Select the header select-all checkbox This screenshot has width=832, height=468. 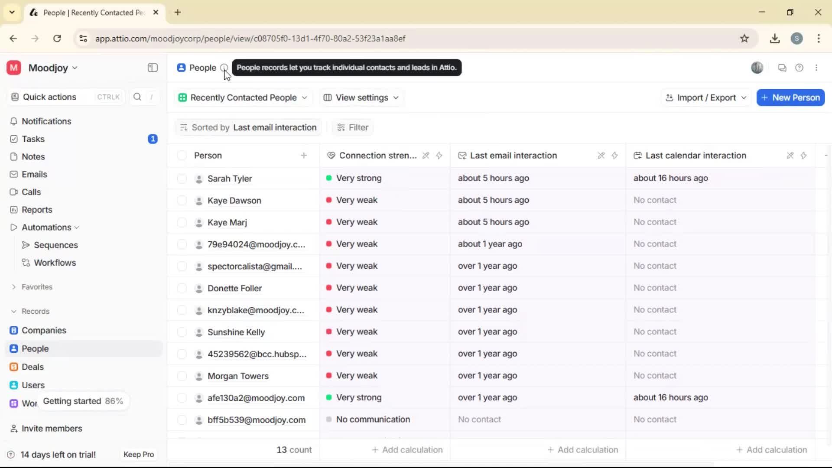182,156
